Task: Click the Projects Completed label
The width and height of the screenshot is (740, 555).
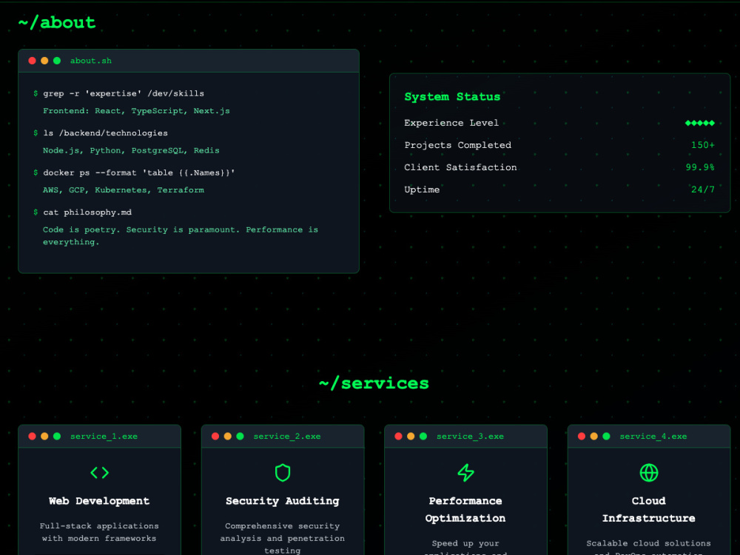Action: pyautogui.click(x=458, y=145)
